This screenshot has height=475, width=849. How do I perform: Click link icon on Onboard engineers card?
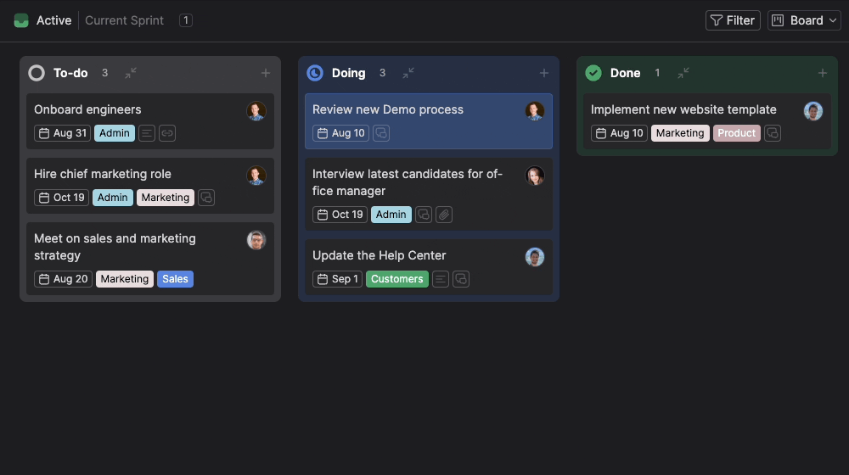pos(167,133)
